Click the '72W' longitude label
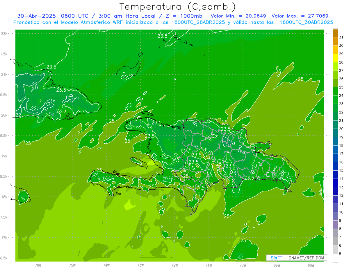Screen dimensions: 349x269 click(174, 265)
